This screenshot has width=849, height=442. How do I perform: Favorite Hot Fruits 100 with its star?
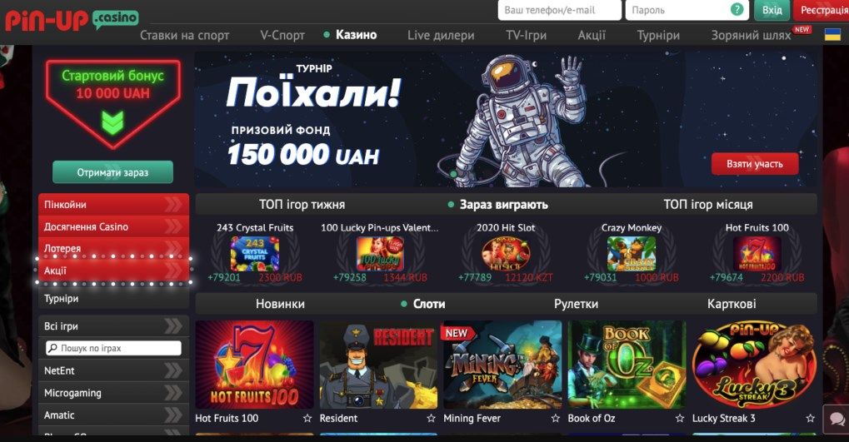point(307,418)
